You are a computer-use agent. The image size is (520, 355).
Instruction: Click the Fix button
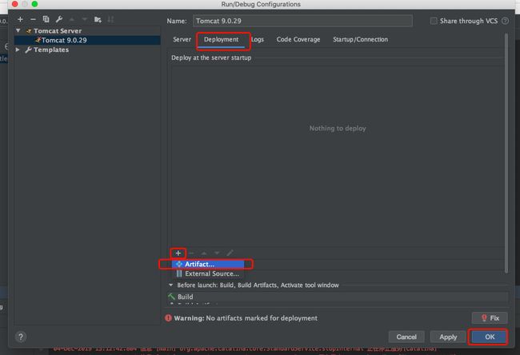coord(490,318)
